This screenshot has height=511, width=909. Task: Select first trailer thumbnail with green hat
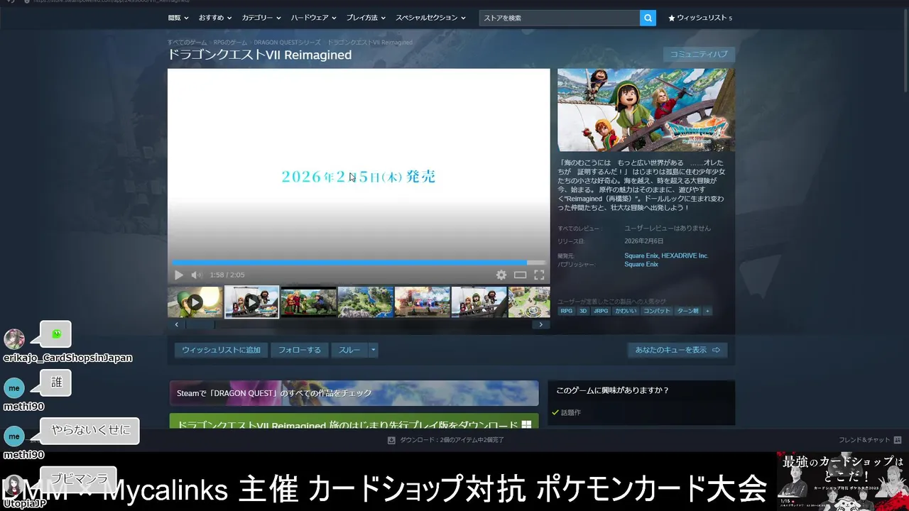(x=195, y=302)
